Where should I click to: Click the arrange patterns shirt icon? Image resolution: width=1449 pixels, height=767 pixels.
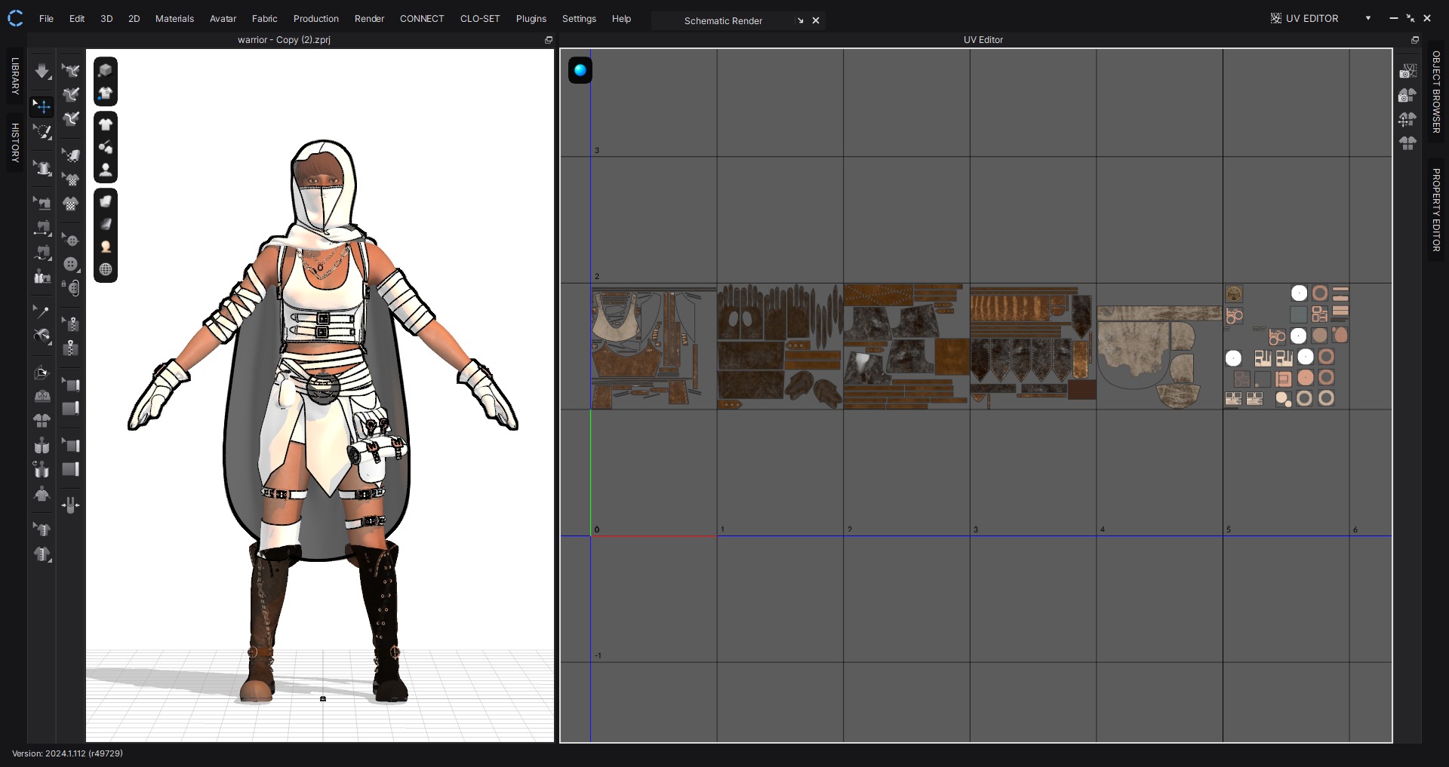(x=1407, y=143)
